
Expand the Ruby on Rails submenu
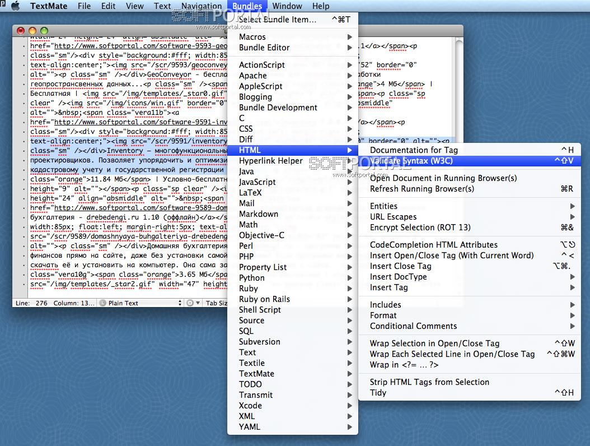293,299
